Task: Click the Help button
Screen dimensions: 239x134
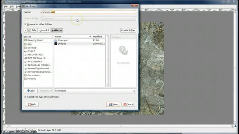Action: pos(32,104)
